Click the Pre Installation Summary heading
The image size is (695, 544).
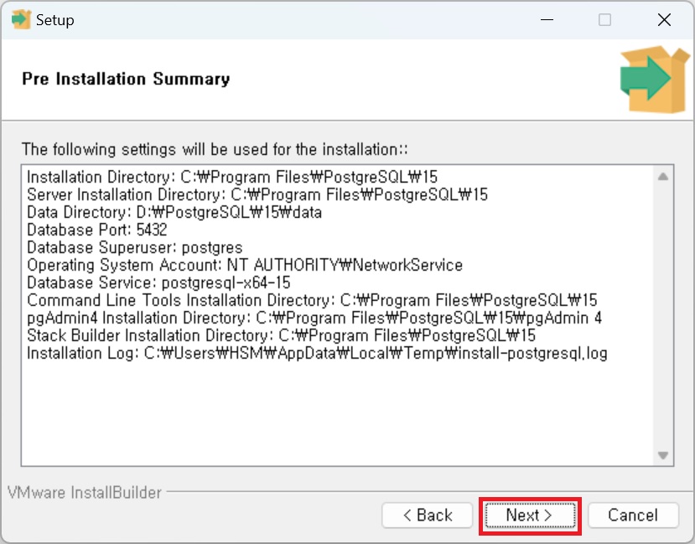pyautogui.click(x=126, y=79)
